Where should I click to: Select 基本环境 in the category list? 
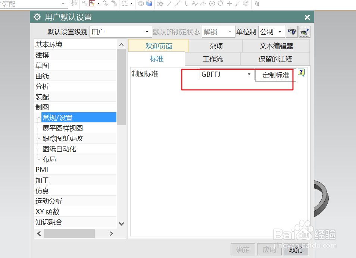pos(75,44)
